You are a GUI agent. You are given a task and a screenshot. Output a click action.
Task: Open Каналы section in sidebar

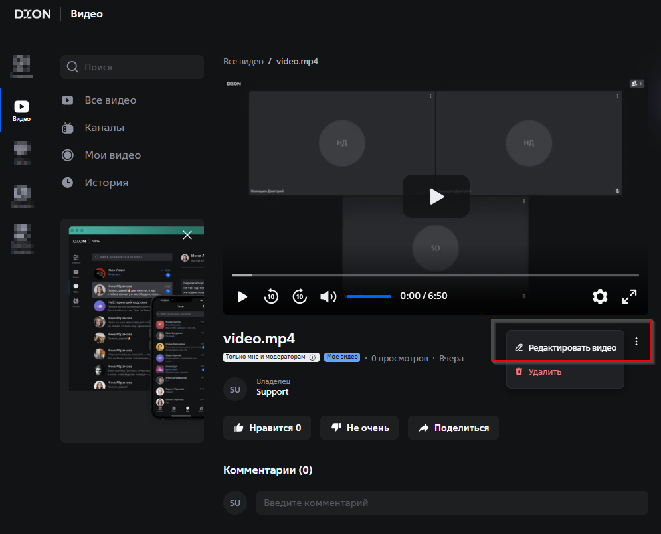(x=104, y=128)
